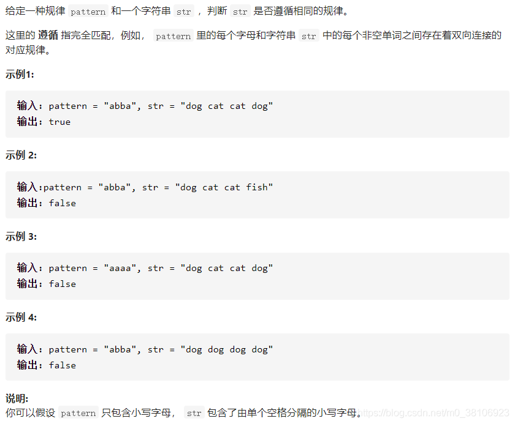515x424 pixels.
Task: Click the example 2 input containing 'fish'
Action: [145, 187]
